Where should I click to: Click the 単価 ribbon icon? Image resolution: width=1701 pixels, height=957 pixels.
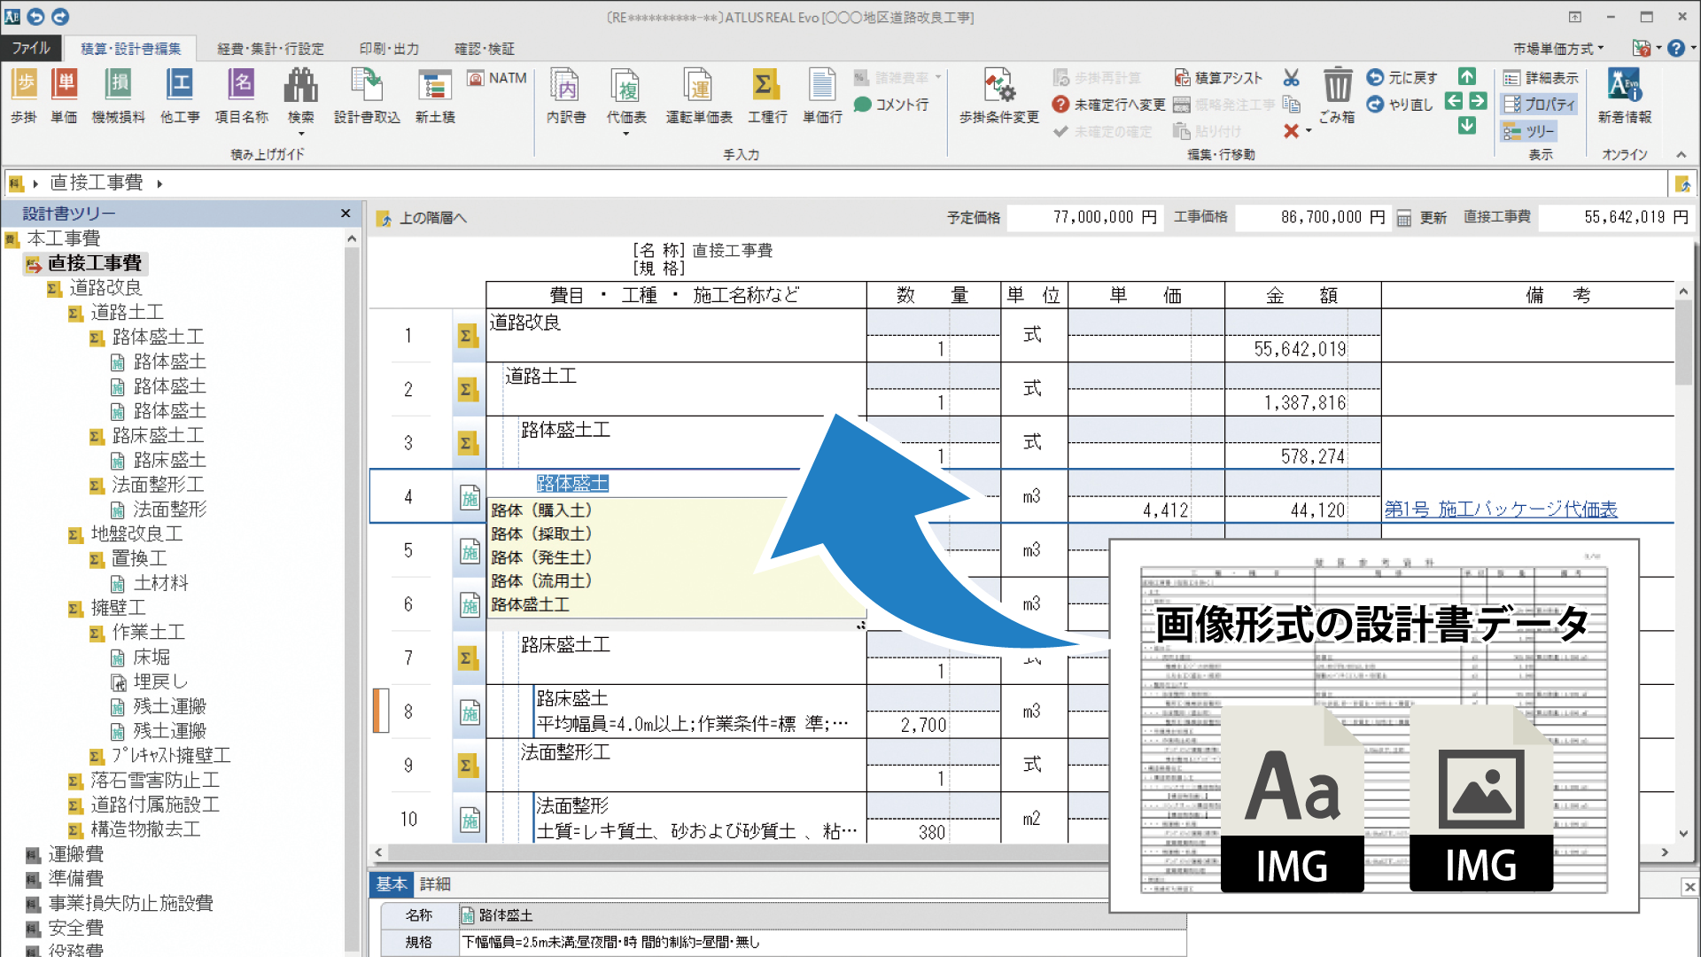64,96
